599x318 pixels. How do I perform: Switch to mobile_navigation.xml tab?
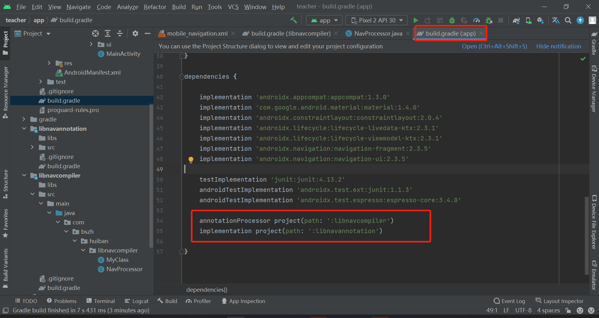tap(197, 33)
